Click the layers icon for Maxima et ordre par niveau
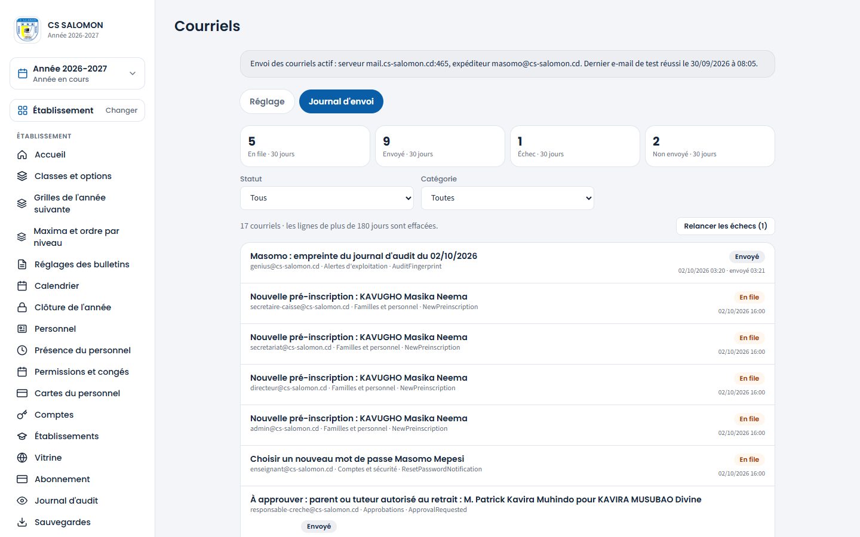 click(x=22, y=237)
